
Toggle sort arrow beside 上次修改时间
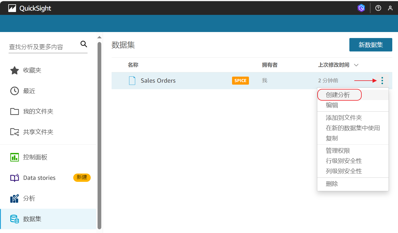(x=356, y=65)
